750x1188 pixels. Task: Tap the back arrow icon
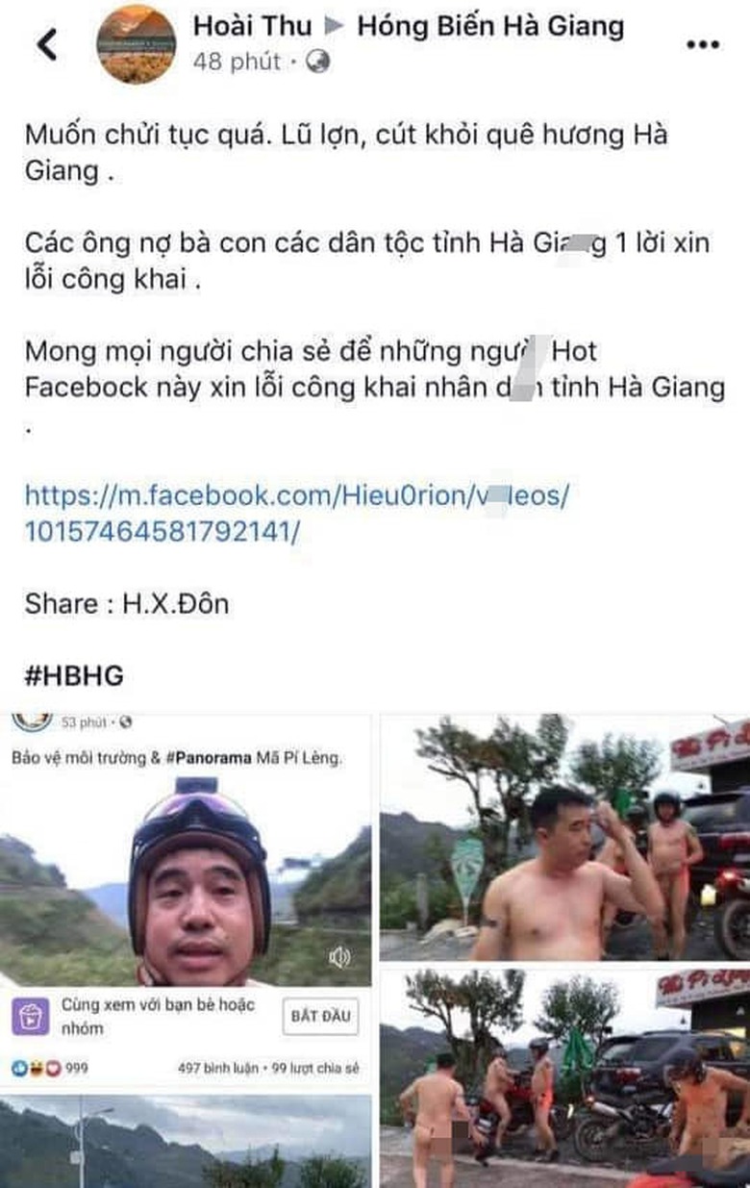[46, 44]
